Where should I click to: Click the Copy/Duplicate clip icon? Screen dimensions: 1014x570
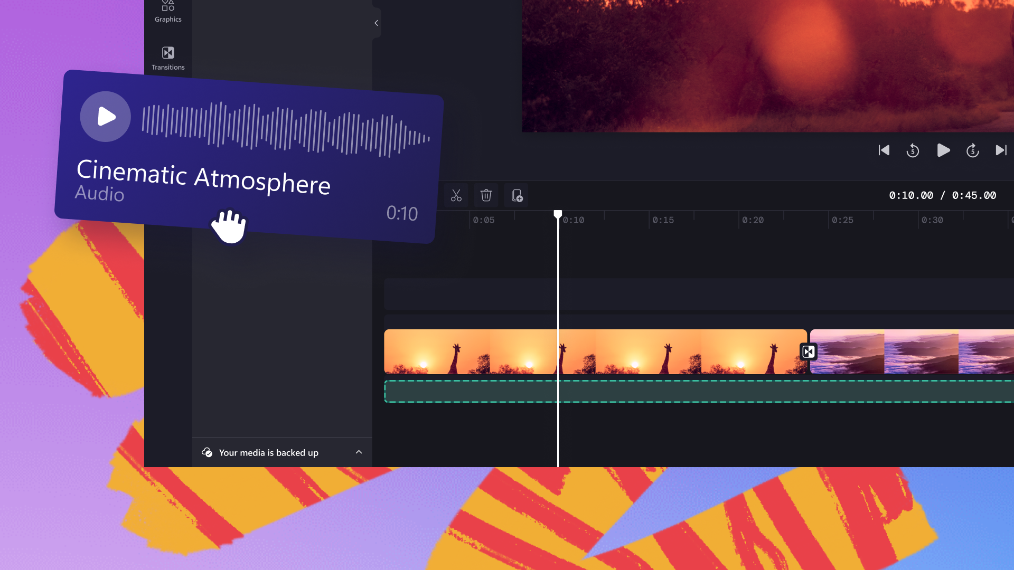518,195
